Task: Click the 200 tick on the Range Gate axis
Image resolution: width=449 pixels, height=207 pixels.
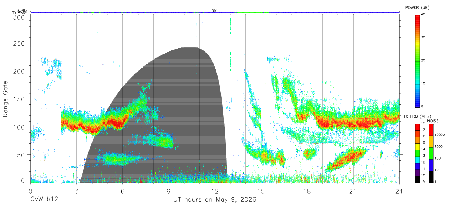Action: pos(19,71)
